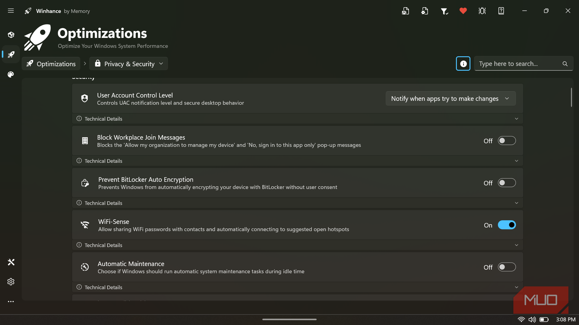Screen dimensions: 579x325
Task: Open Advanced Tools wrench-screwdriver icon
Action: point(11,262)
